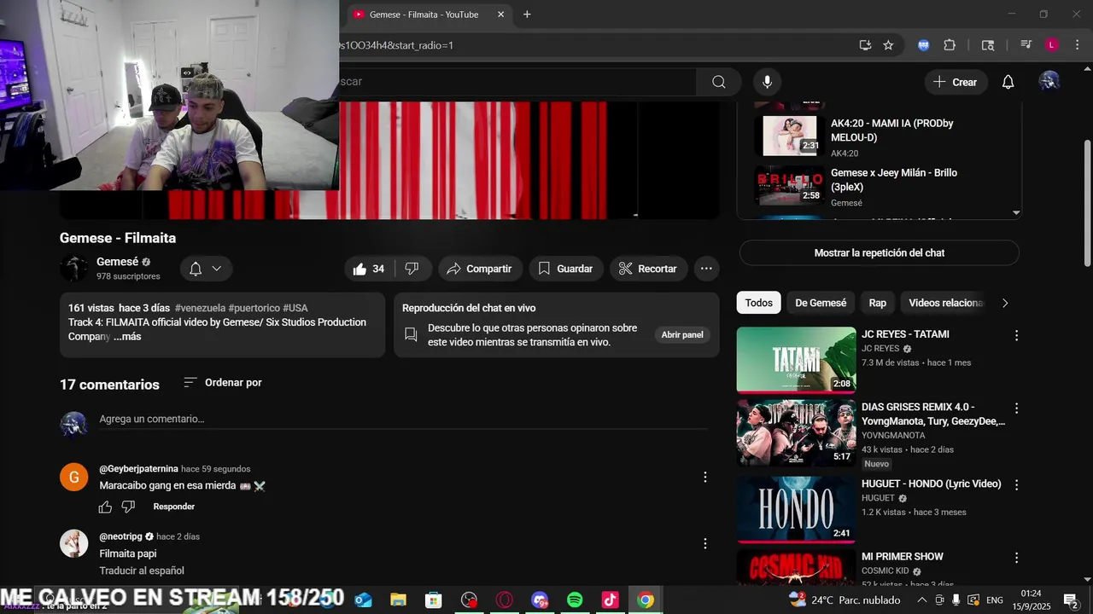Open more actions for the Filmaita video
Screen dimensions: 1093x614
click(x=706, y=269)
